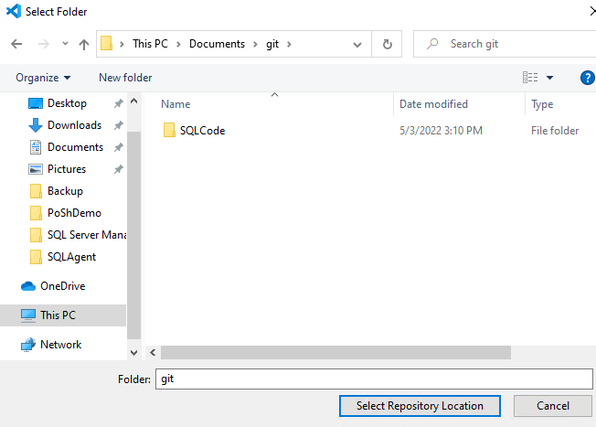The width and height of the screenshot is (596, 427).
Task: Click navigation pane scroll up arrow
Action: [x=133, y=101]
